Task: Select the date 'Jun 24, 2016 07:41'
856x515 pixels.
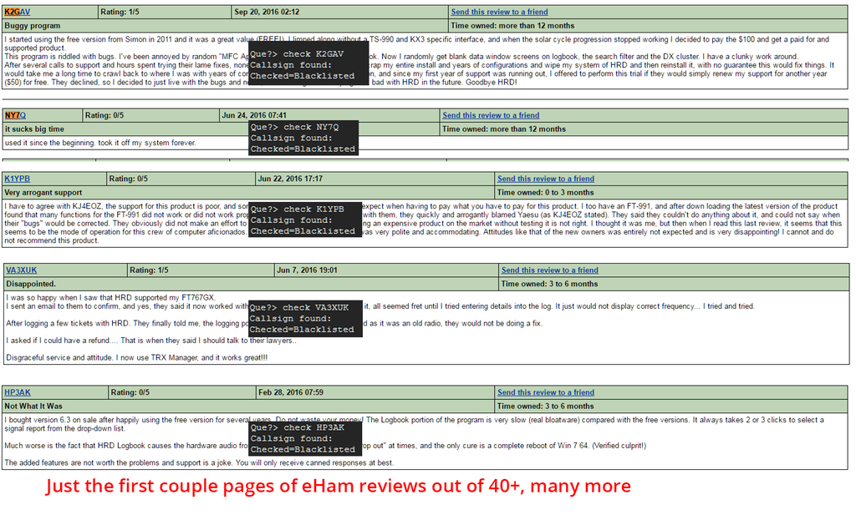Action: coord(254,115)
